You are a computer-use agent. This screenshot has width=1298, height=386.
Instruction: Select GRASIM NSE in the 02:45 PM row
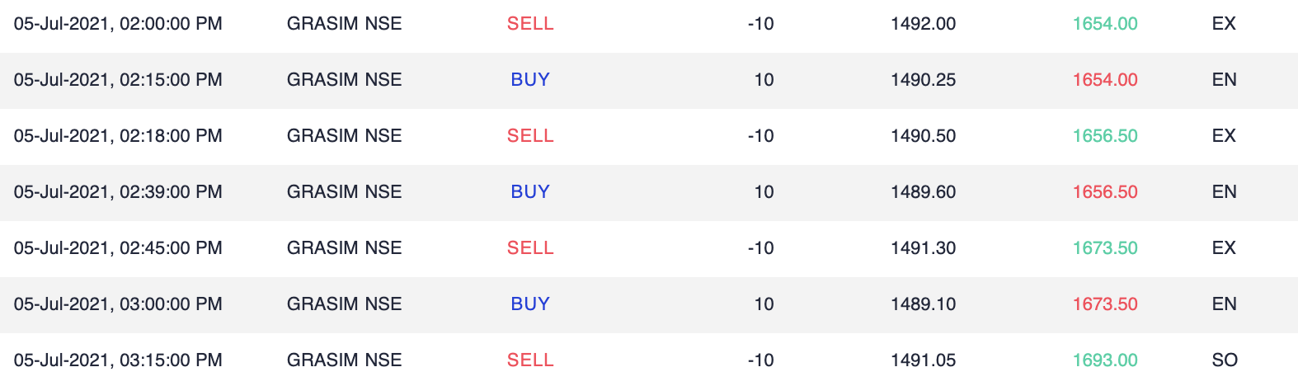point(345,248)
